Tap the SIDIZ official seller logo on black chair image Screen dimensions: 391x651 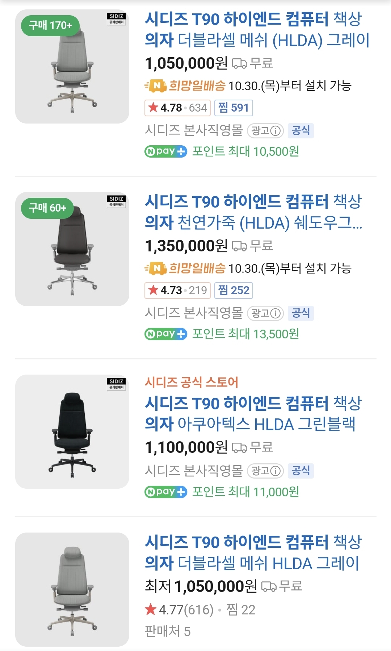click(116, 384)
